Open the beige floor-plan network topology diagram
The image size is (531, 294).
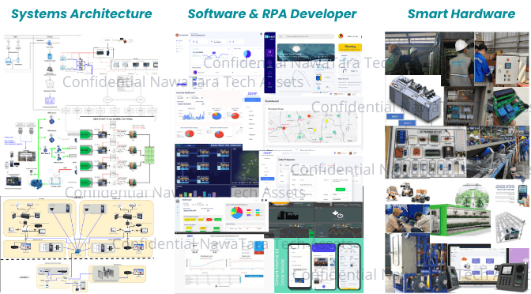click(x=78, y=244)
